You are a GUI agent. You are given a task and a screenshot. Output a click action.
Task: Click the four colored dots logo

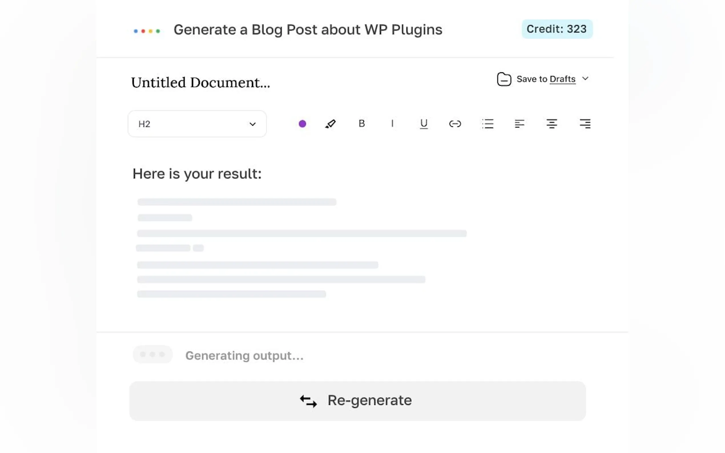(146, 31)
